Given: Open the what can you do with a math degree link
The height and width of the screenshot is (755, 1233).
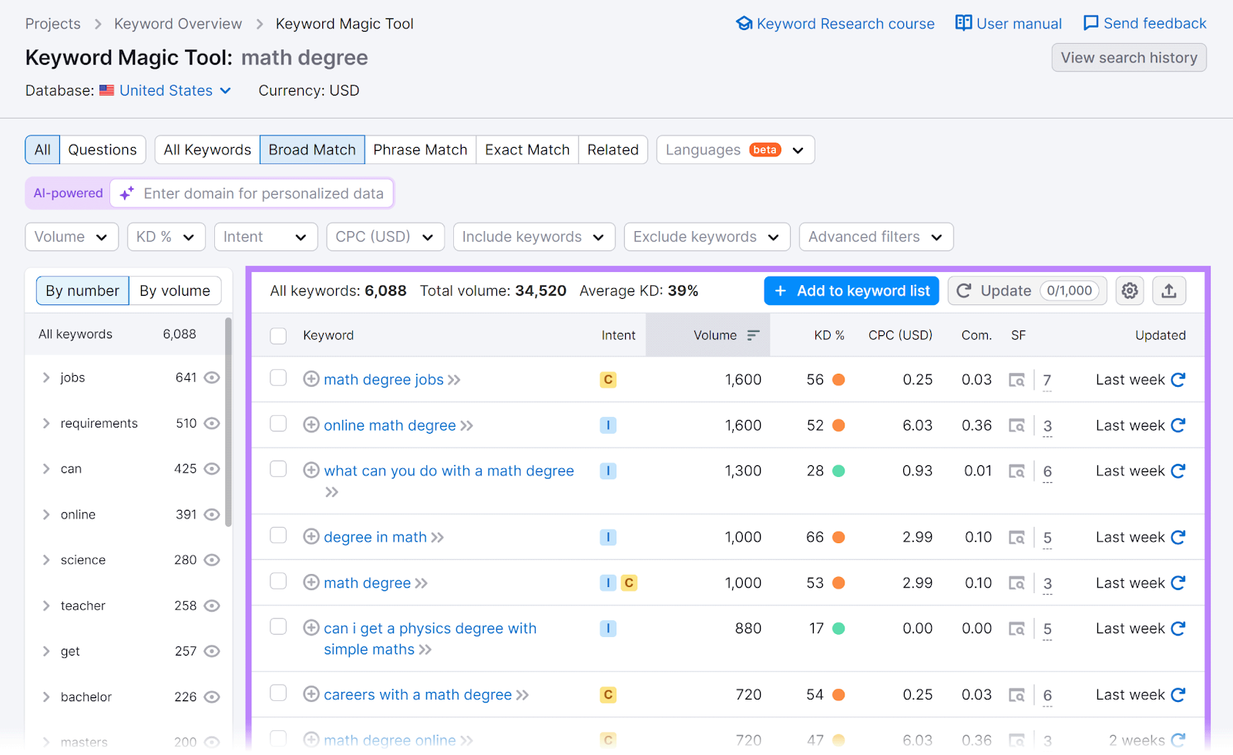Looking at the screenshot, I should tap(448, 471).
